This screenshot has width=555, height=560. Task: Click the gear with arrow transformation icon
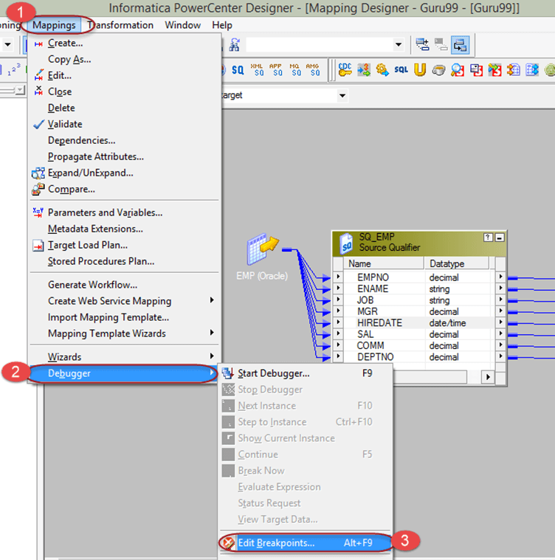tap(382, 69)
